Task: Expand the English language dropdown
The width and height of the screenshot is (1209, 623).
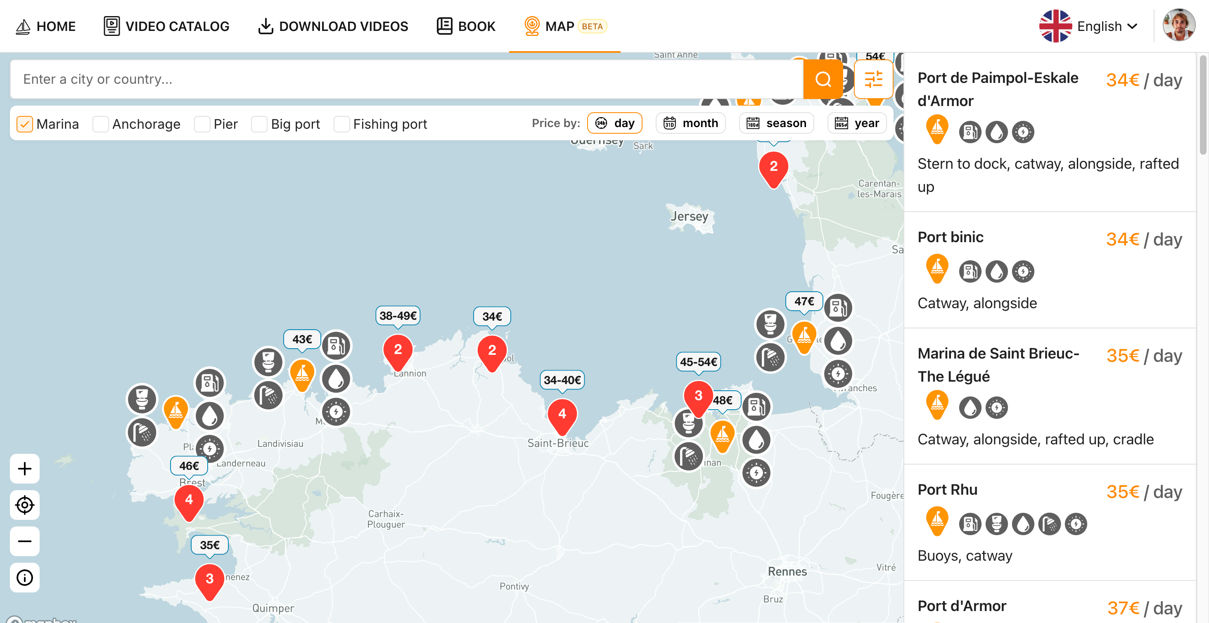Action: tap(1088, 26)
